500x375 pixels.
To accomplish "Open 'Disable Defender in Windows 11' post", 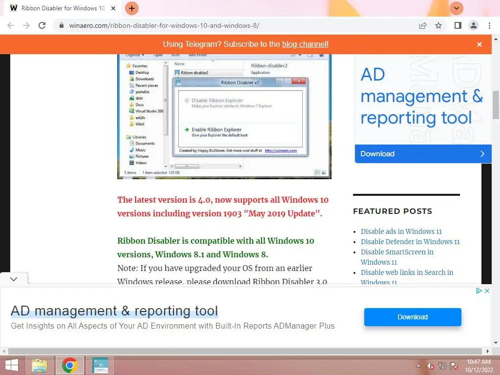I will (x=410, y=242).
